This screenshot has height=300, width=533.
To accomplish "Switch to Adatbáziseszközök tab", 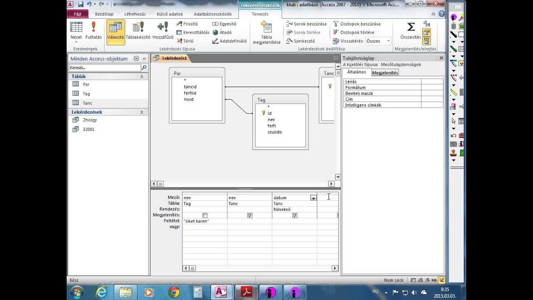I will (213, 14).
